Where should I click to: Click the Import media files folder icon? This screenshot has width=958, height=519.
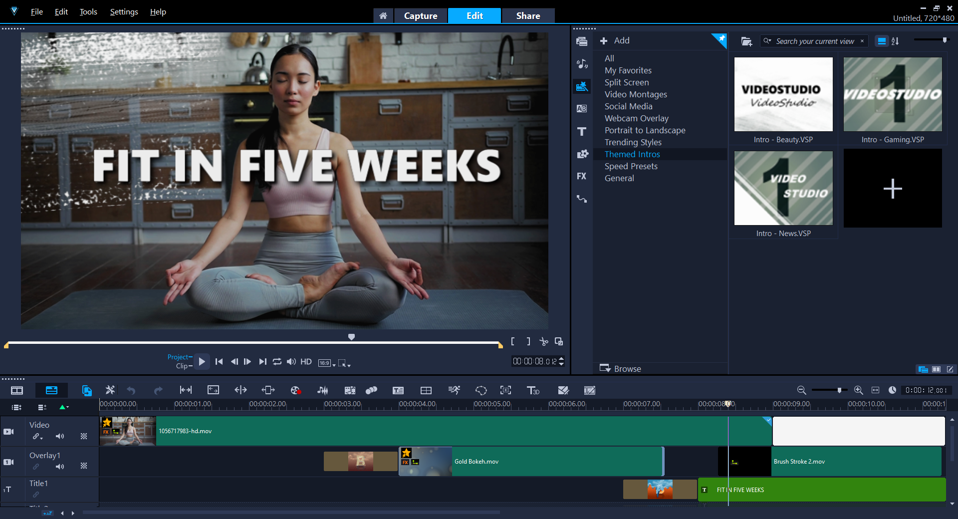tap(746, 41)
